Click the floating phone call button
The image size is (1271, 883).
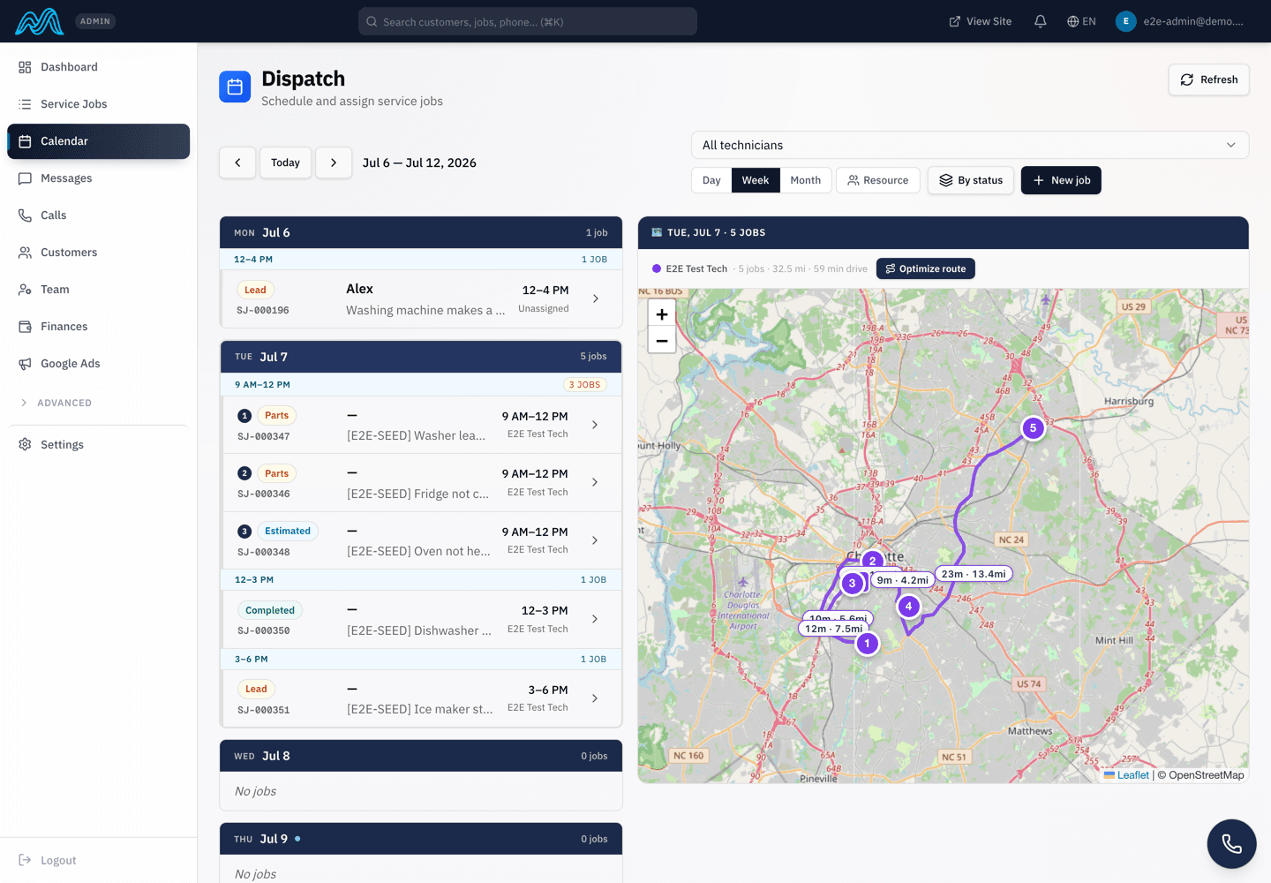click(1231, 844)
